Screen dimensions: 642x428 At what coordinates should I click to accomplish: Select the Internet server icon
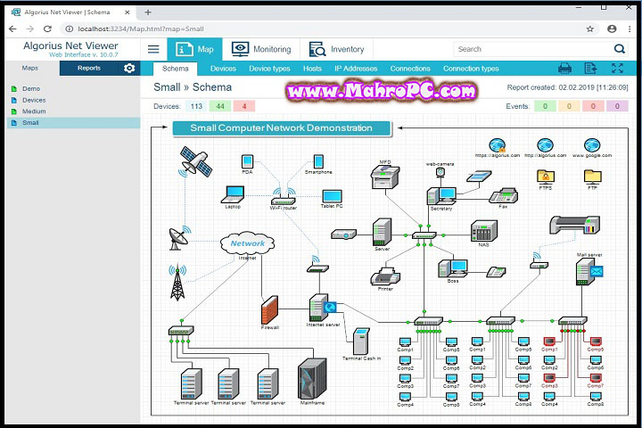[322, 308]
